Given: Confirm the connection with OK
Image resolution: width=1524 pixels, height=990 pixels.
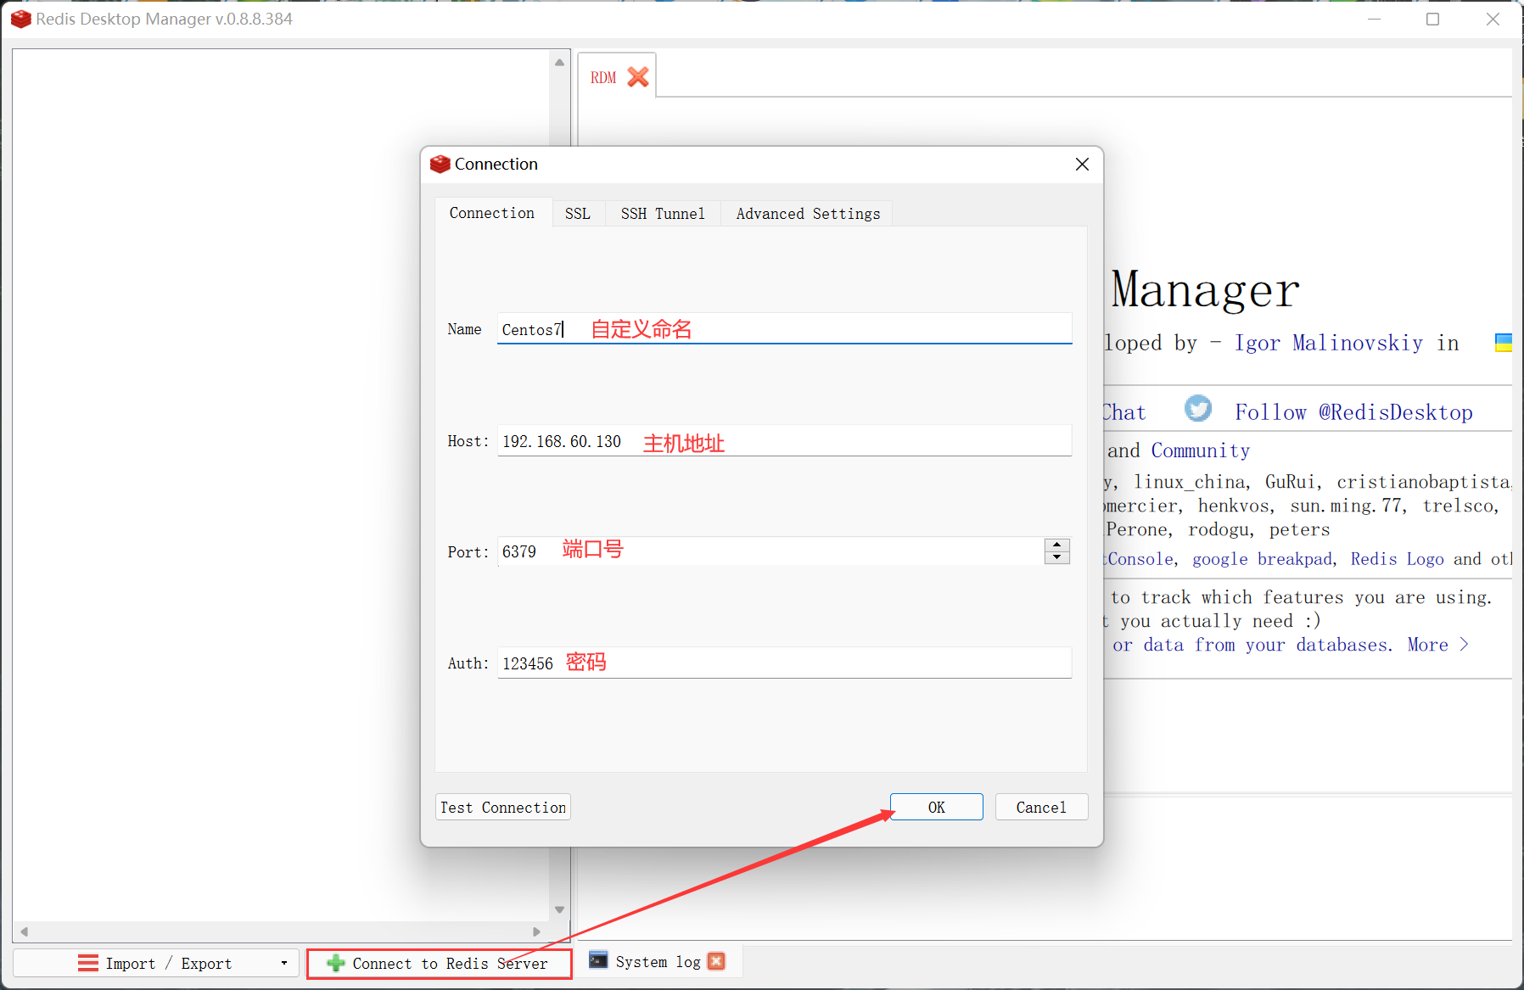Looking at the screenshot, I should click(936, 807).
